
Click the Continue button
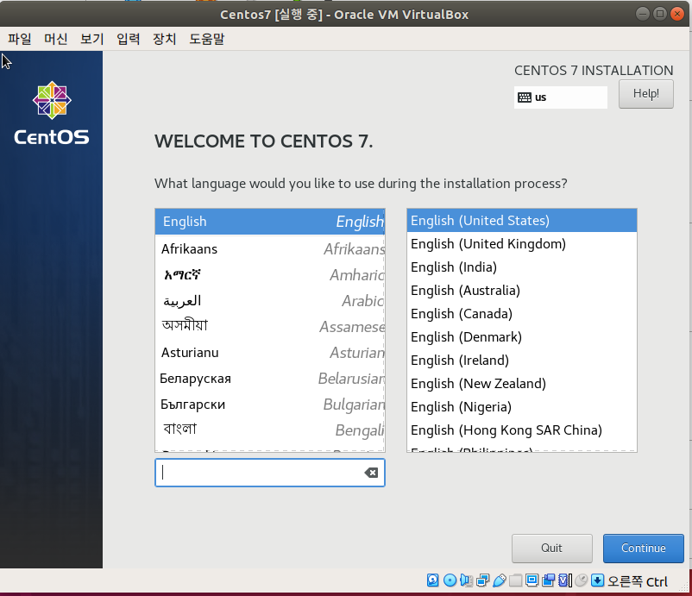643,549
